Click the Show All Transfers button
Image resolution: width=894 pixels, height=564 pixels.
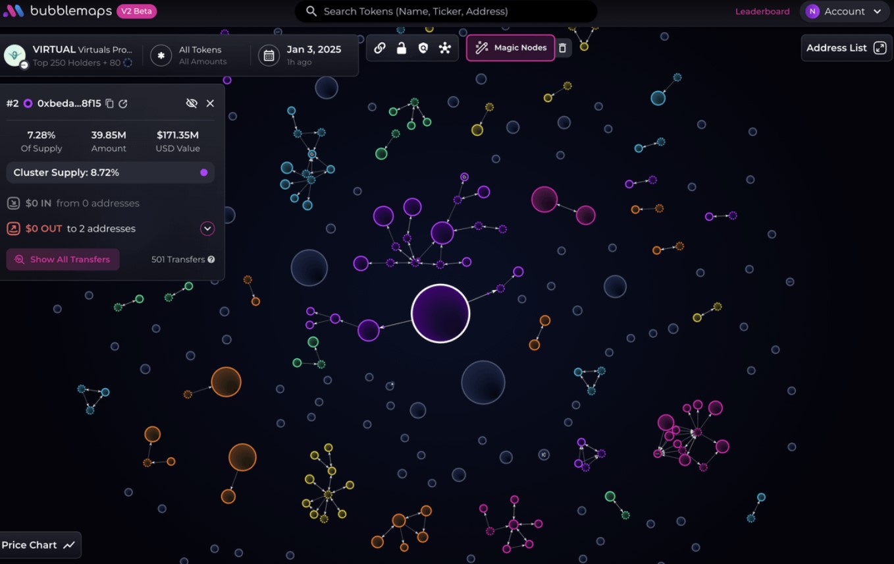tap(63, 260)
